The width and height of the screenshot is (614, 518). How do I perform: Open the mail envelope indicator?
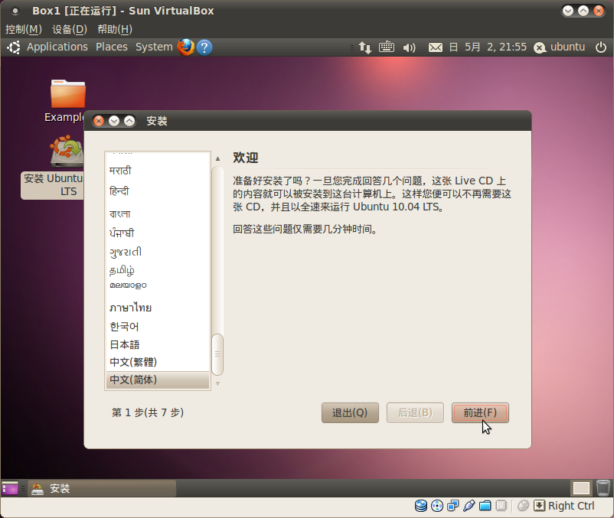tap(436, 47)
